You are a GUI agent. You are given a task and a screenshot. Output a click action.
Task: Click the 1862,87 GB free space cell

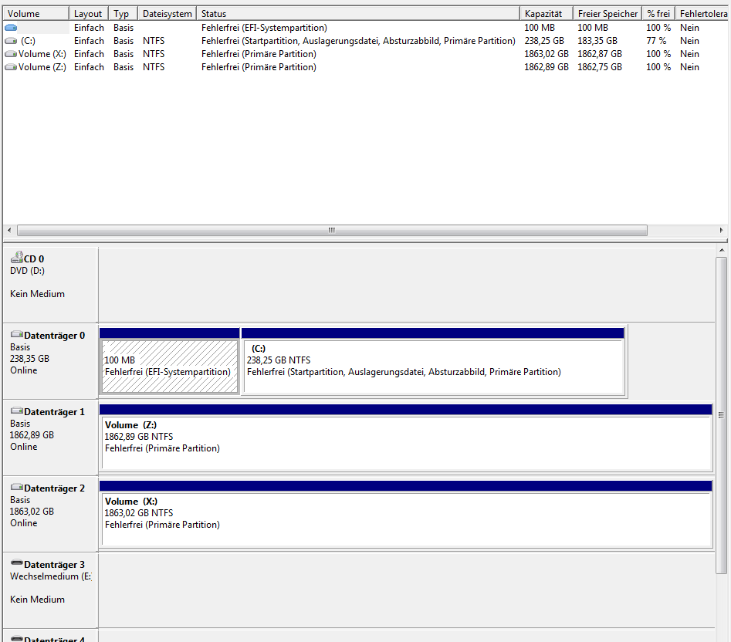pos(600,54)
